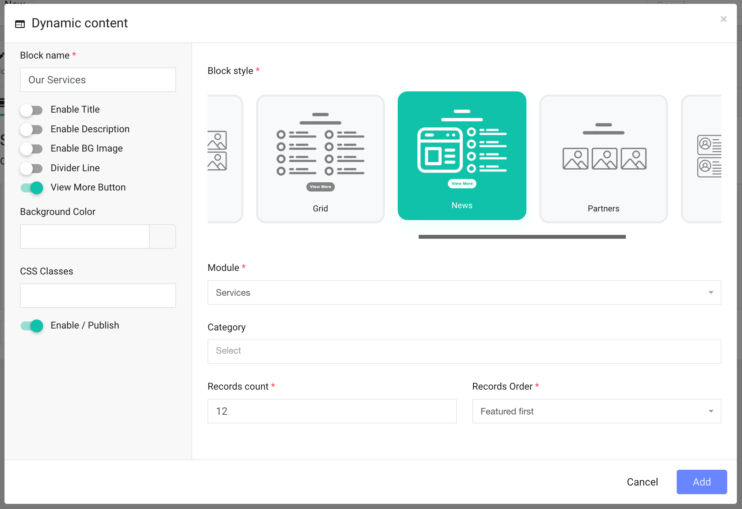Click the Dynamic content window icon

click(x=20, y=24)
